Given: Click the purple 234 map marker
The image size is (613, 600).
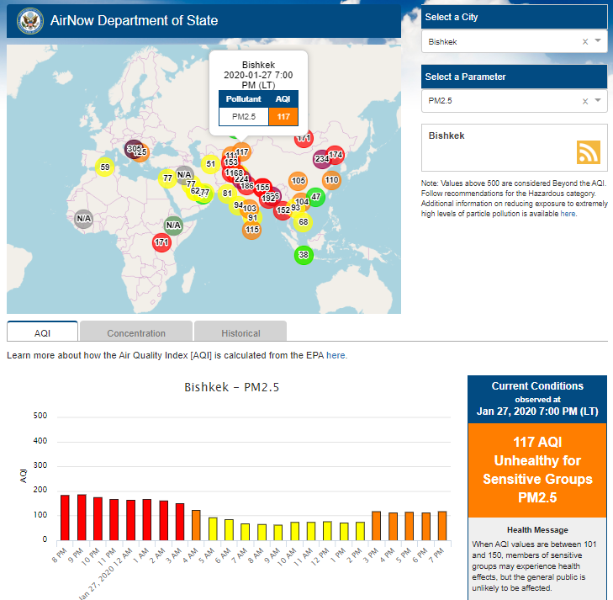Looking at the screenshot, I should (x=321, y=158).
